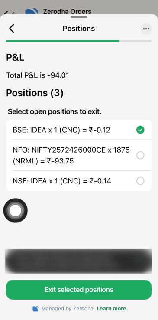
Task: Tap the floating assistive touch circle
Action: [x=16, y=210]
